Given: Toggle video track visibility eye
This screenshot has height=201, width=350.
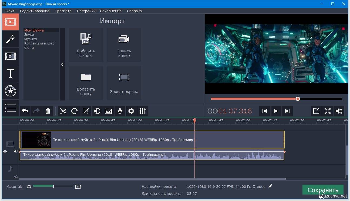Looking at the screenshot, I should click(5, 152).
